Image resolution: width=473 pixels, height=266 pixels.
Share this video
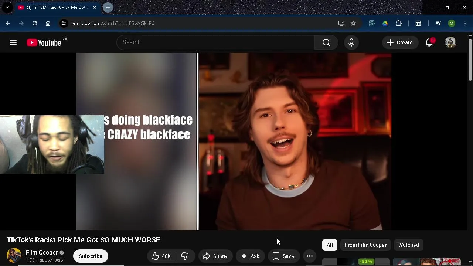coord(215,256)
